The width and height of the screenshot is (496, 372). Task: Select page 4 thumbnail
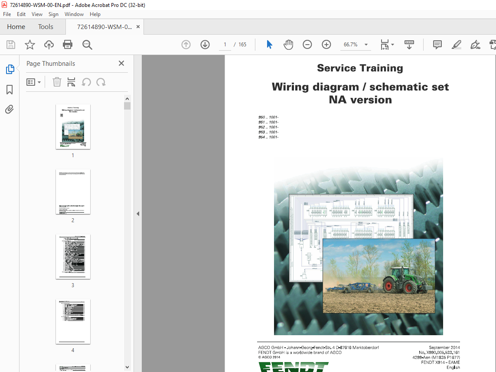tap(73, 321)
